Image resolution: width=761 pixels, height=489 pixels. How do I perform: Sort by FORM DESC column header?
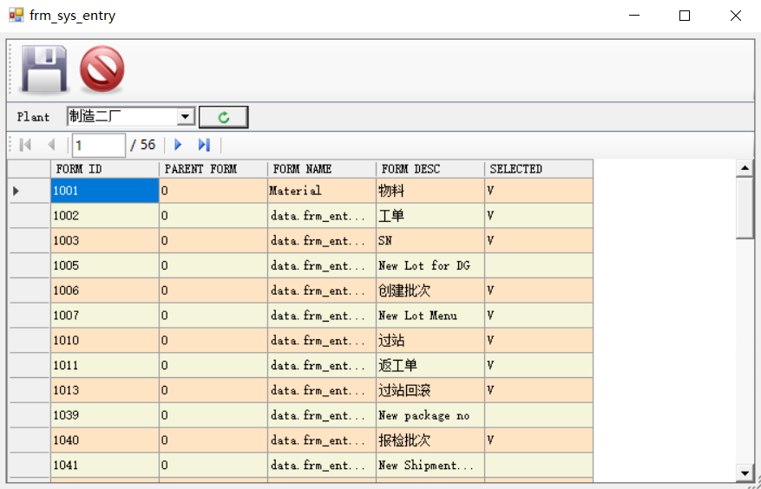tap(430, 169)
